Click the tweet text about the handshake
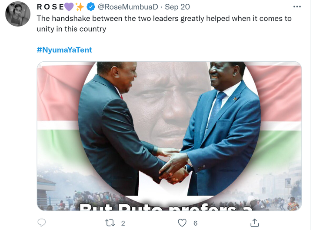 click(164, 23)
